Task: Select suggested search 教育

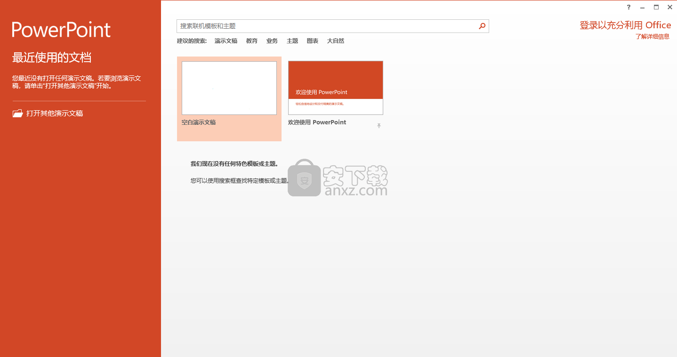Action: point(252,41)
